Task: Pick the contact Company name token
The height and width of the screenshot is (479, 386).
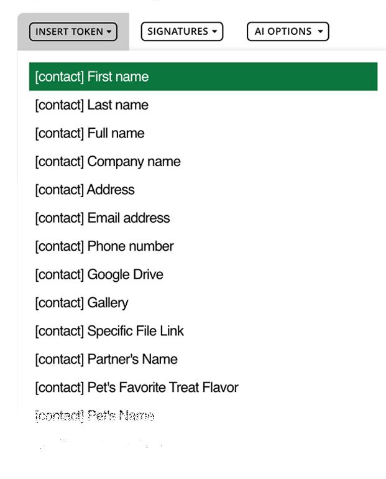Action: pos(108,162)
